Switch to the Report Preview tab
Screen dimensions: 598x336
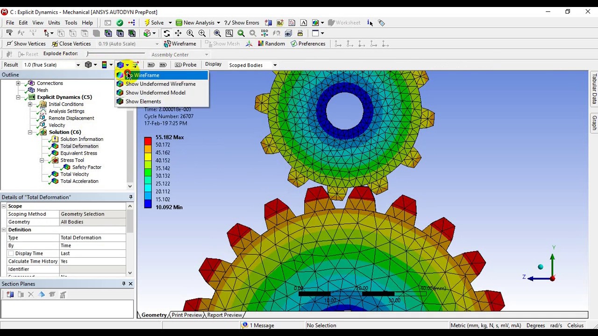224,315
